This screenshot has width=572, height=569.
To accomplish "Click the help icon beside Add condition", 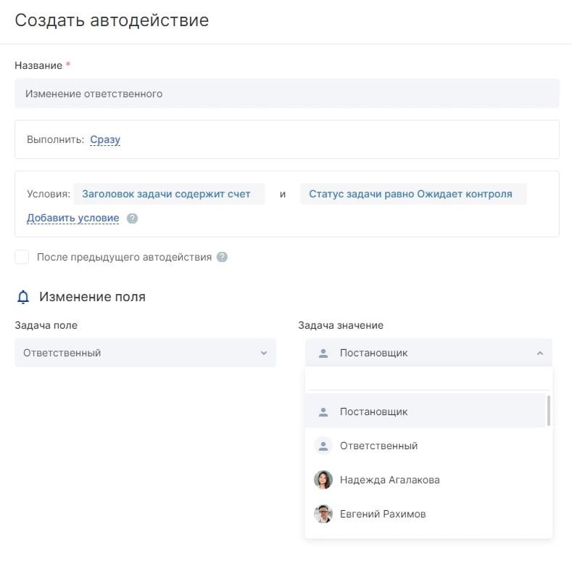I will point(132,218).
